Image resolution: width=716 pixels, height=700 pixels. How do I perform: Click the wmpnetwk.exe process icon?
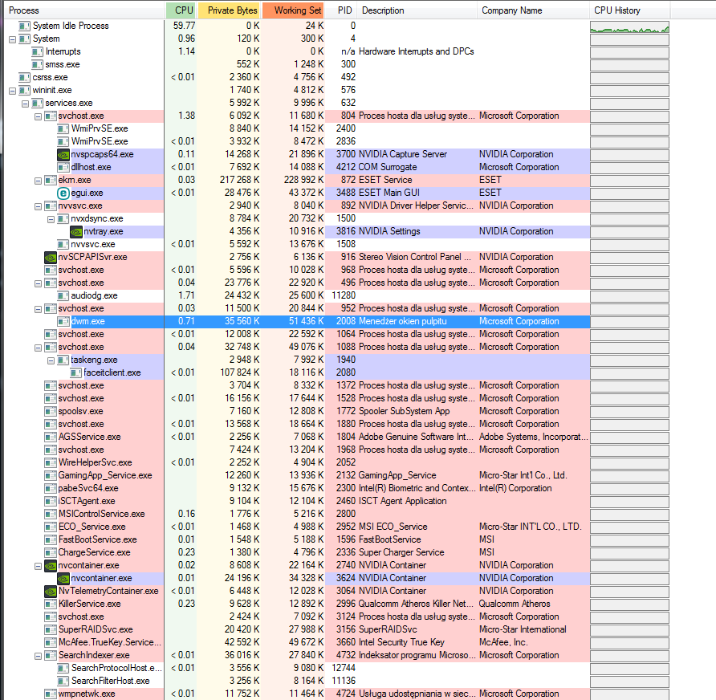(x=51, y=694)
